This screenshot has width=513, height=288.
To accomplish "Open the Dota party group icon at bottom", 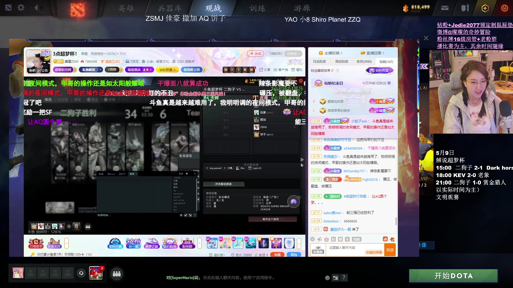I will 117,274.
